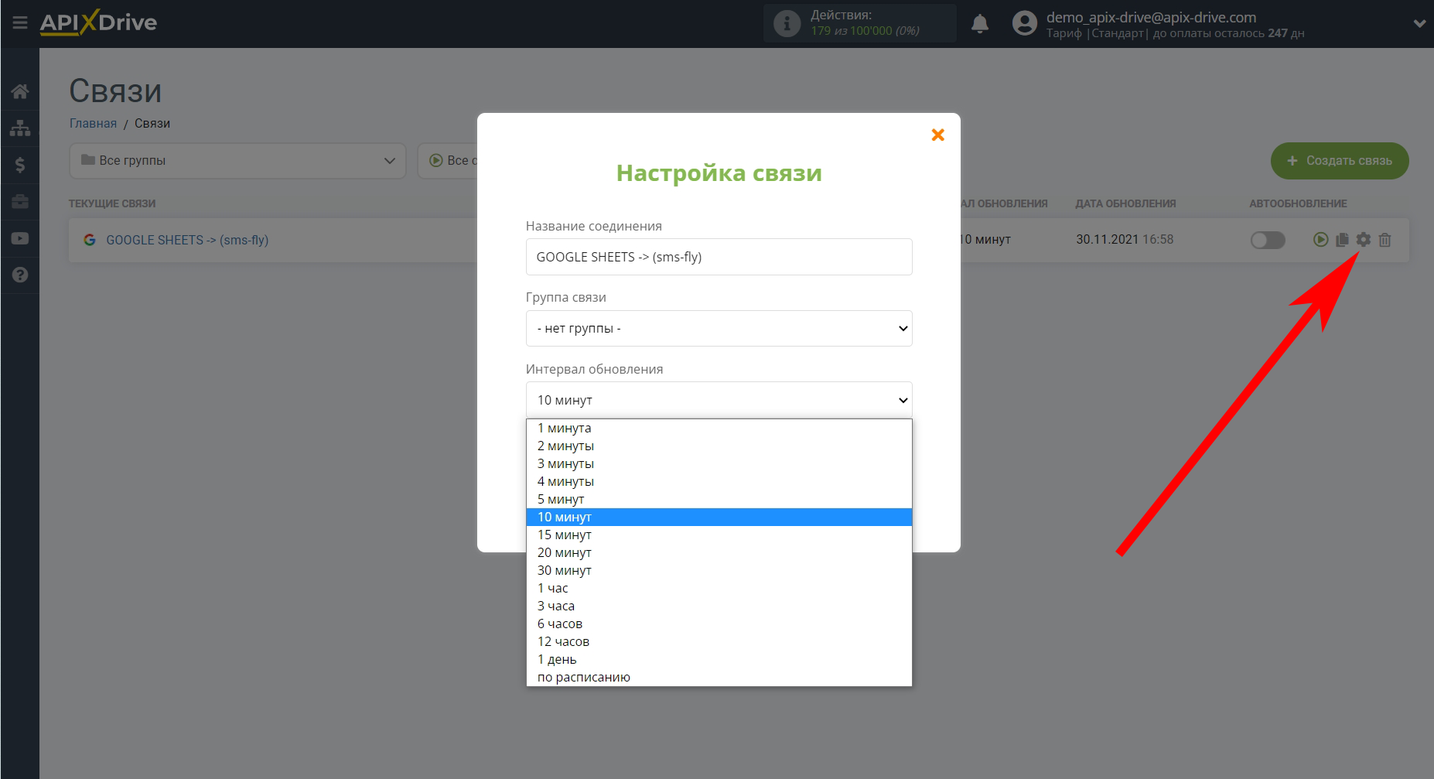Viewport: 1434px width, 779px height.
Task: Choose the 3 часа interval
Action: click(719, 606)
